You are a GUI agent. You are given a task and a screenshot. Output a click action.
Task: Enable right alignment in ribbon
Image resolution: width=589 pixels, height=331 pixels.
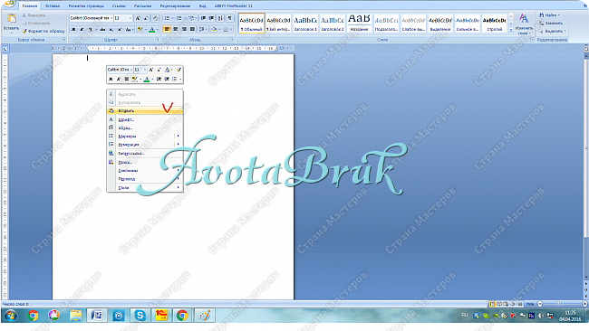click(184, 29)
